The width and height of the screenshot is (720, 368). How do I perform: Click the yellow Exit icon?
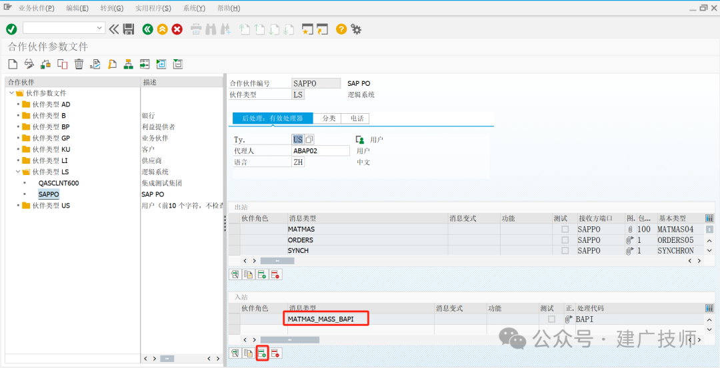coord(162,29)
